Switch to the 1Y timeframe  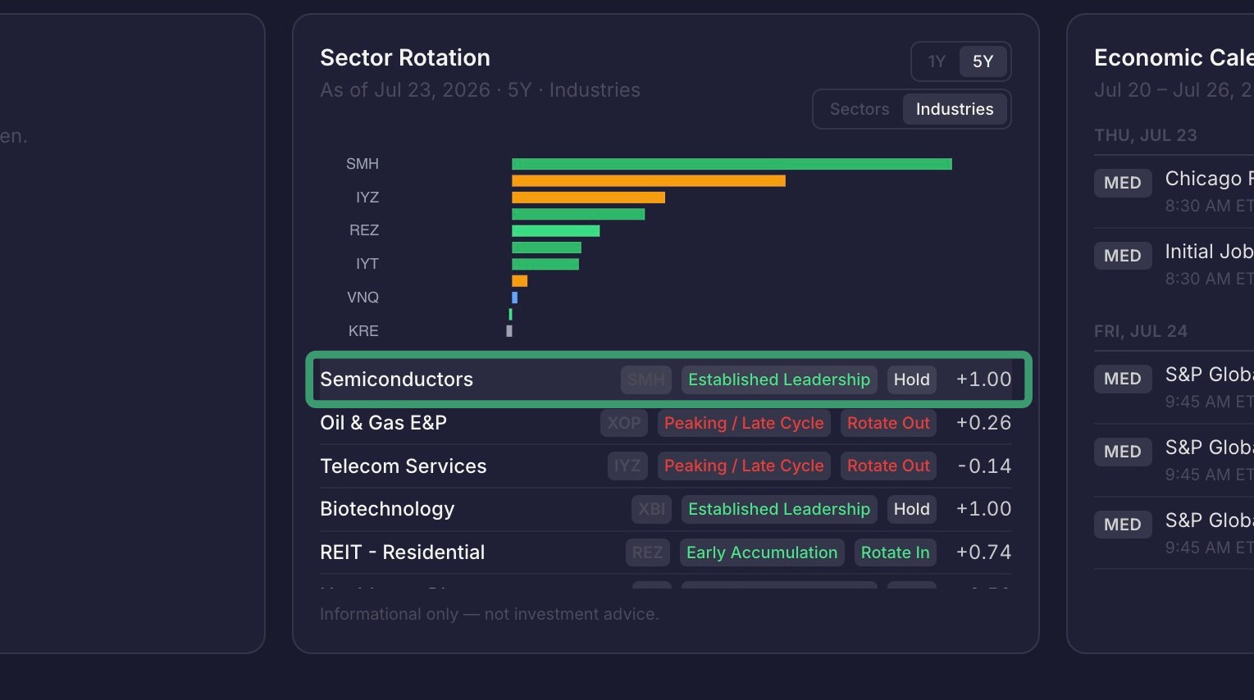(x=937, y=61)
